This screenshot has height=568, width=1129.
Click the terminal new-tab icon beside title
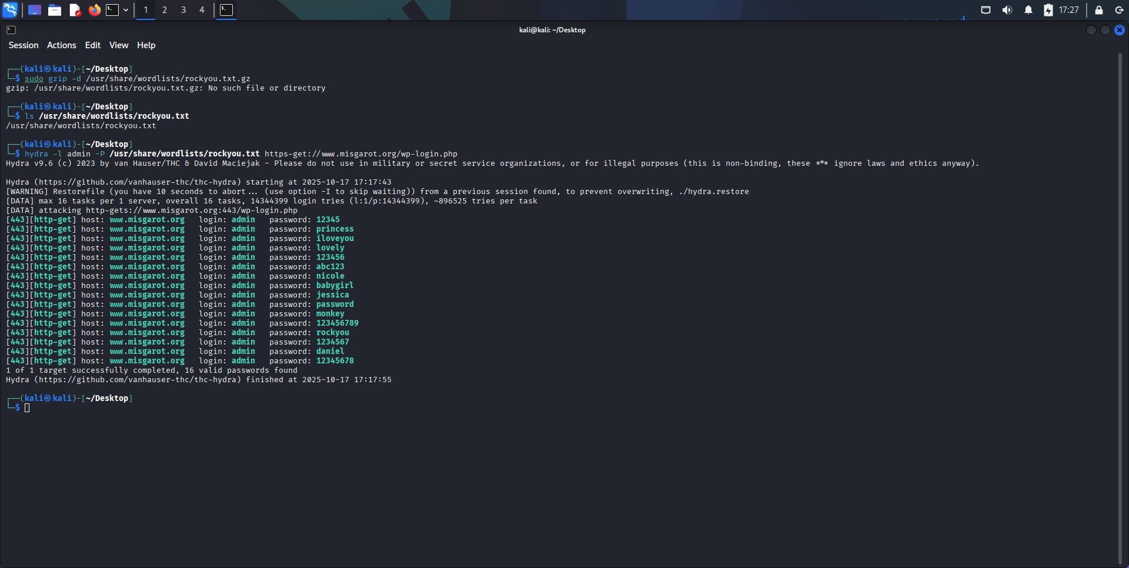point(11,30)
